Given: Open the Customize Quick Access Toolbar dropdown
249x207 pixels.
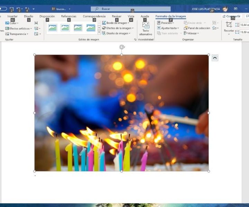Looking at the screenshot, I should click(x=34, y=9).
